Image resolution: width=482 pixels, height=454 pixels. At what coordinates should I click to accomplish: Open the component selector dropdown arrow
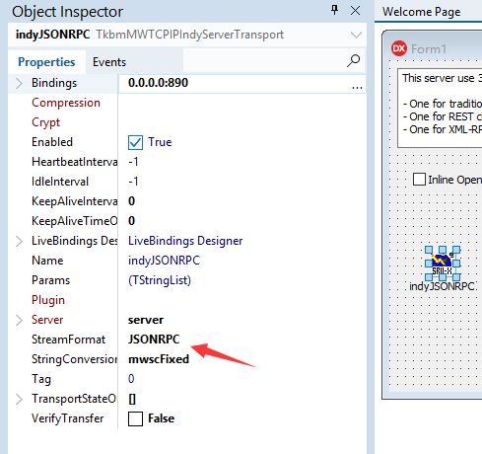356,35
